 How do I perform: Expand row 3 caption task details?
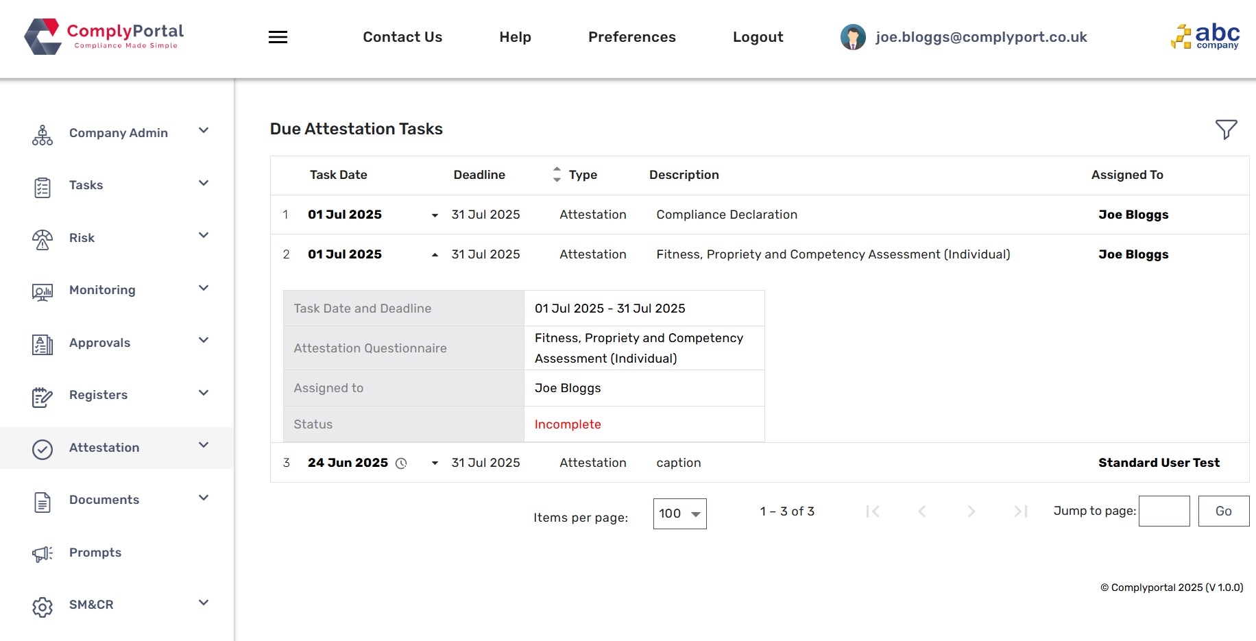(435, 463)
